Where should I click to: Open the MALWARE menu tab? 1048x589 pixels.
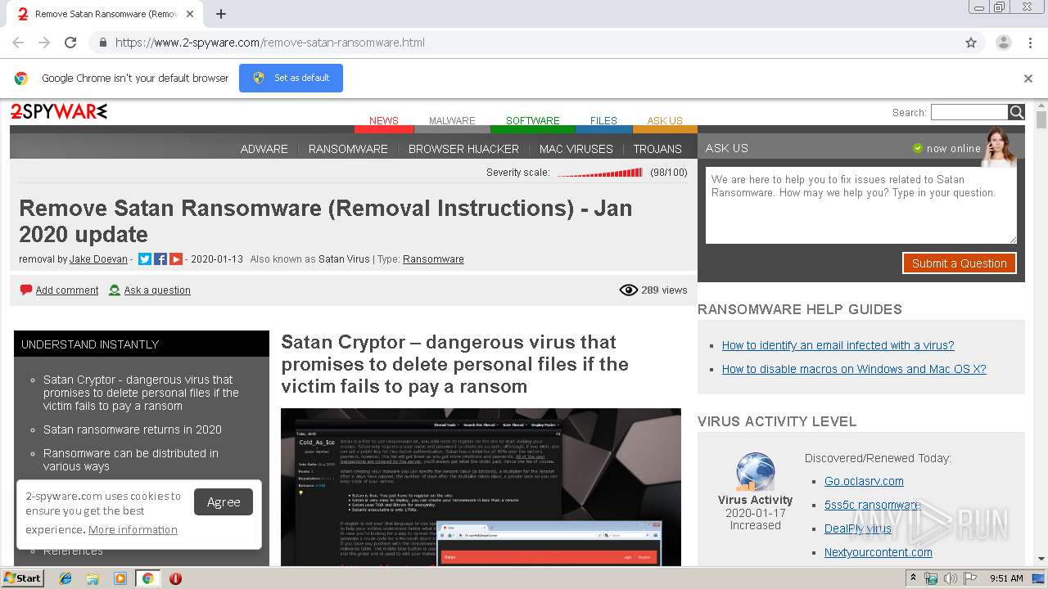(x=452, y=121)
